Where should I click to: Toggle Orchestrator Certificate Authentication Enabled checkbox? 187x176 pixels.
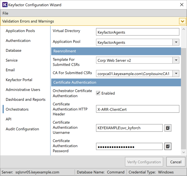coord(98,93)
